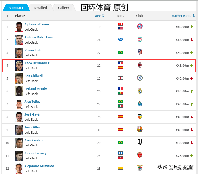The image size is (198, 174).
Task: Click the Juventus club logo
Action: pos(140,142)
